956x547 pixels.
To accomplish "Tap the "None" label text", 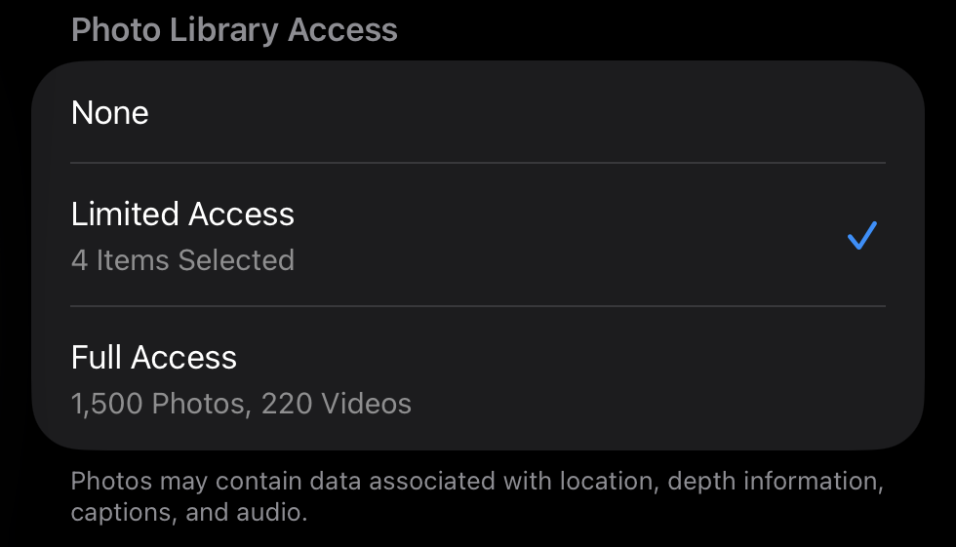I will [x=110, y=113].
